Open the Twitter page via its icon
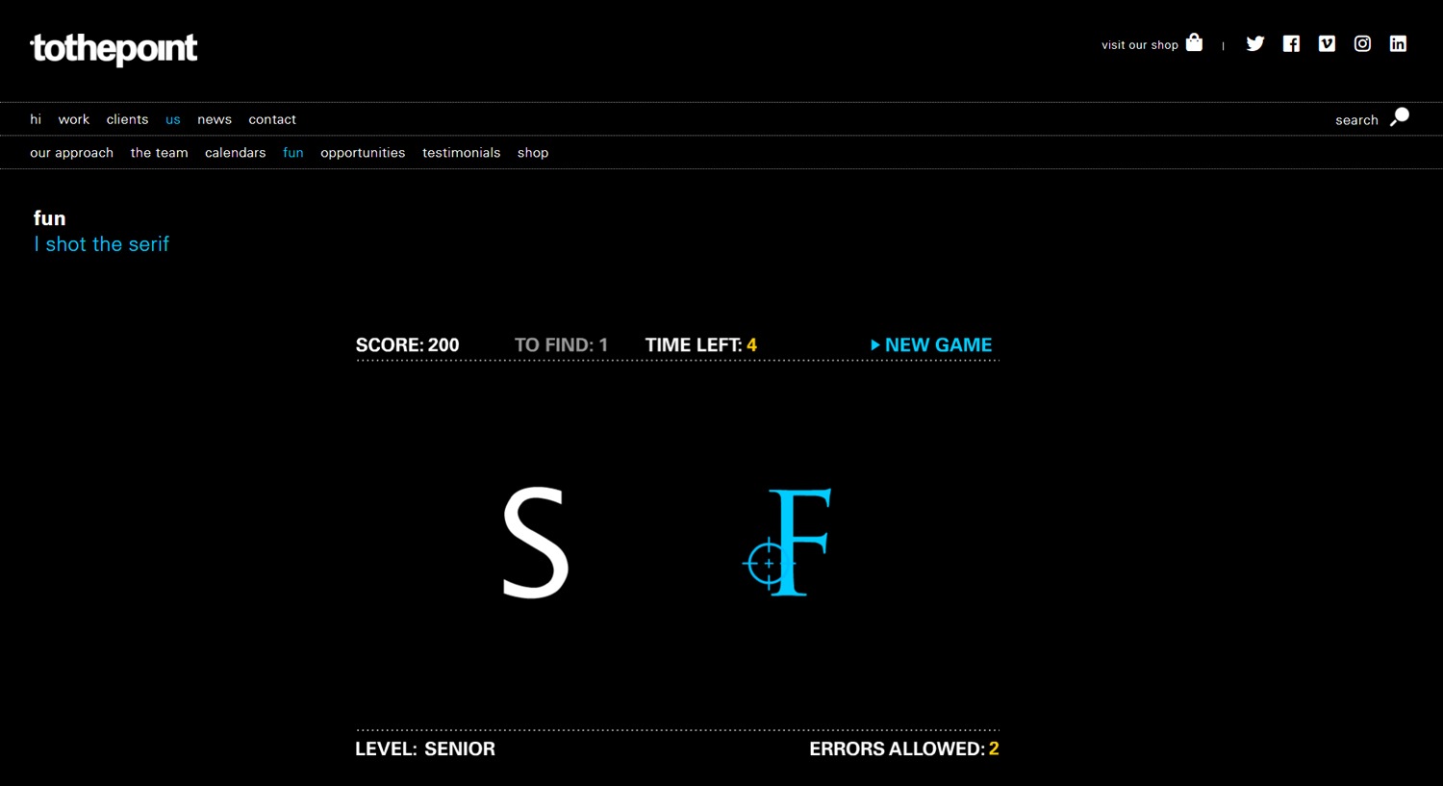Image resolution: width=1443 pixels, height=786 pixels. pyautogui.click(x=1254, y=43)
